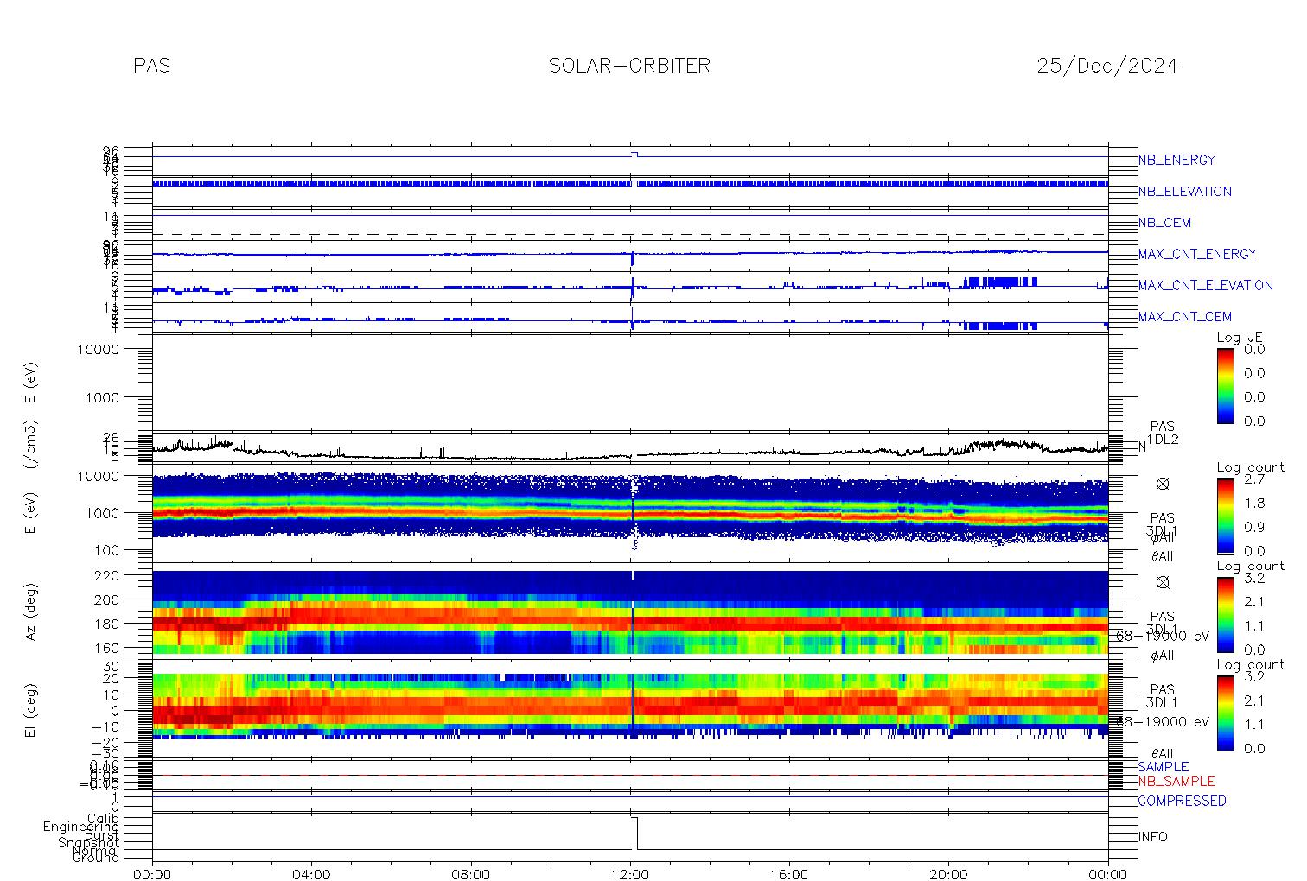This screenshot has height=881, width=1307.
Task: Click the mode step at 12:00 in the INFO panel
Action: coord(636,833)
